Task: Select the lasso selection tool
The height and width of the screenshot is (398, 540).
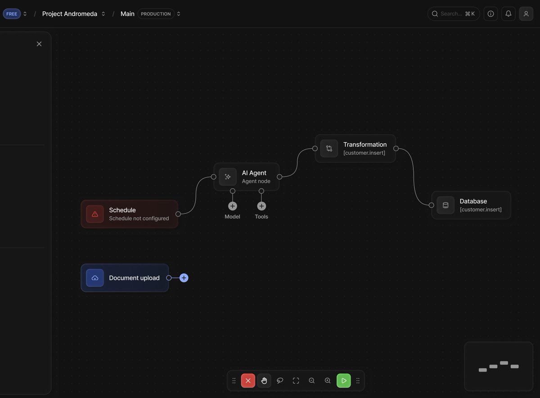Action: click(x=280, y=381)
